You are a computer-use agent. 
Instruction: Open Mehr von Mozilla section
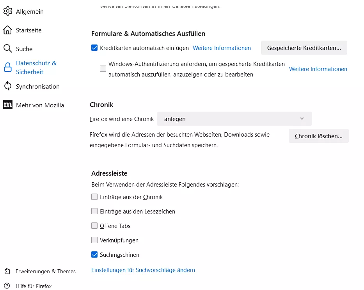pos(40,105)
